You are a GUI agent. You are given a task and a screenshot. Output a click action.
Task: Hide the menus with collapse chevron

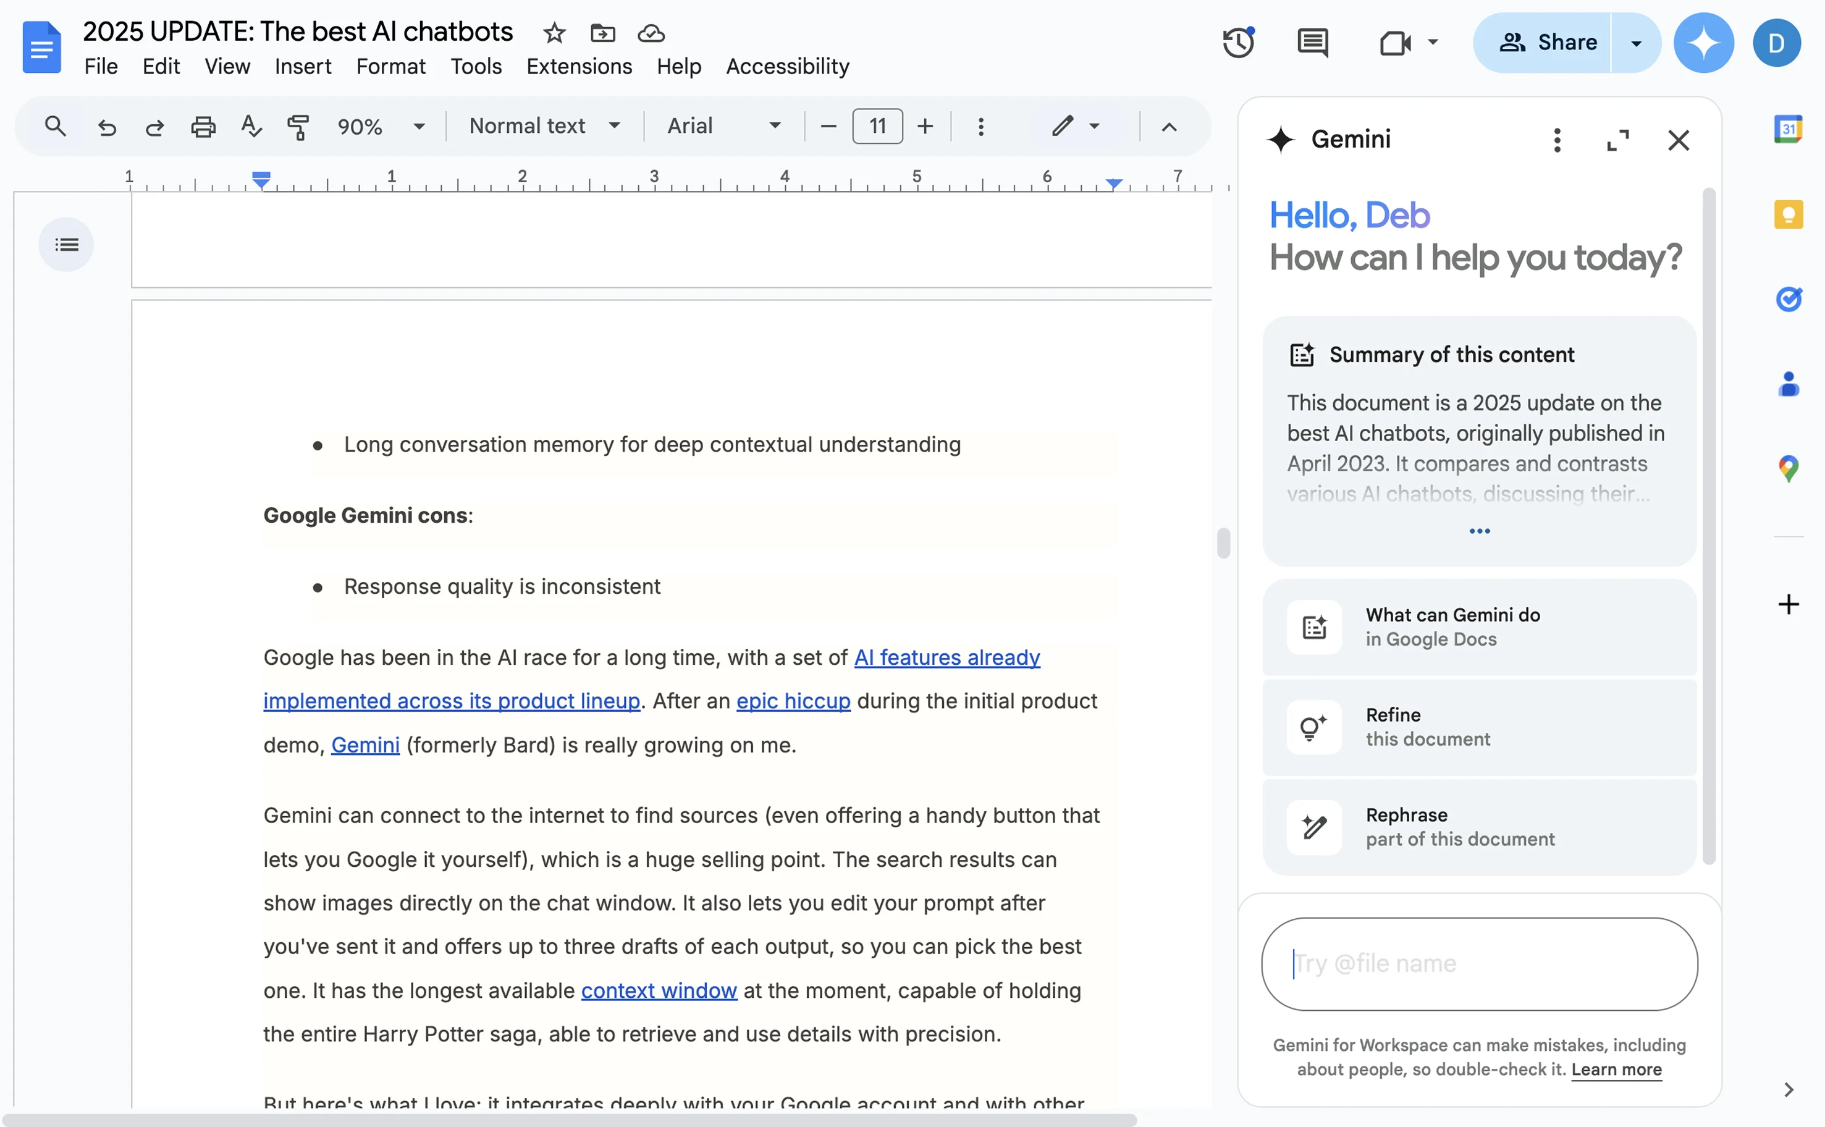click(x=1168, y=127)
